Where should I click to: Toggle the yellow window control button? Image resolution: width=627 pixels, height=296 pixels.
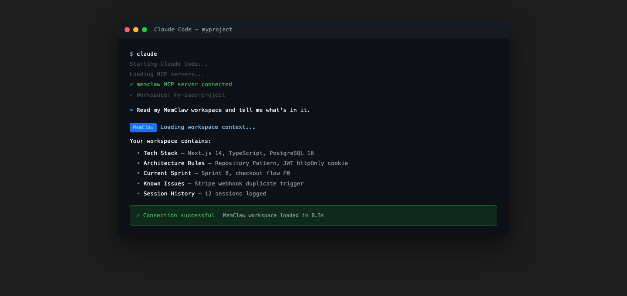136,30
